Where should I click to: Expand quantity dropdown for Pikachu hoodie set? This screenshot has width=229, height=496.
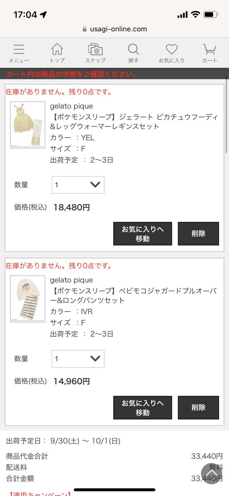pyautogui.click(x=78, y=185)
